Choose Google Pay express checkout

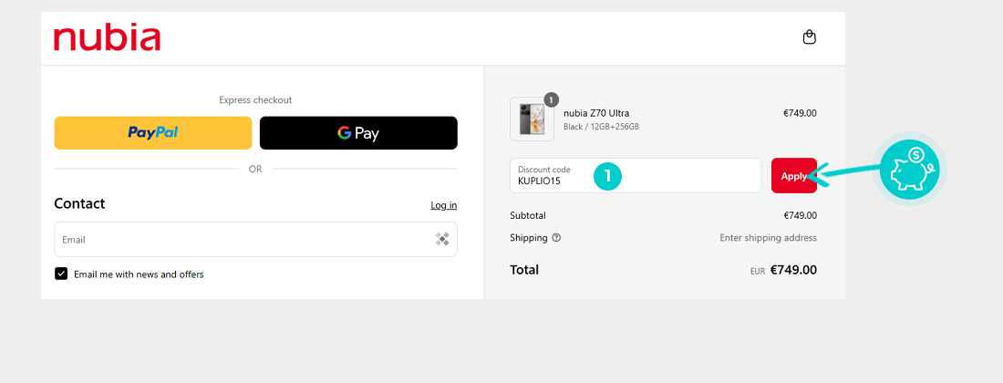pos(358,133)
